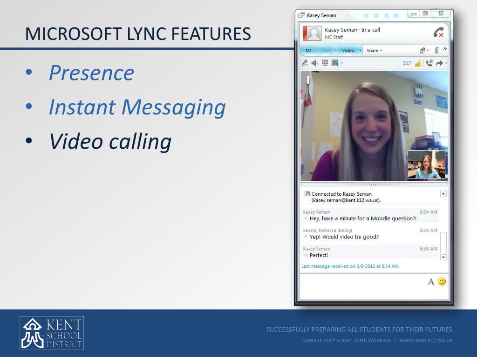Click the '12033 SE 256TH STREET' footer address

pos(346,341)
